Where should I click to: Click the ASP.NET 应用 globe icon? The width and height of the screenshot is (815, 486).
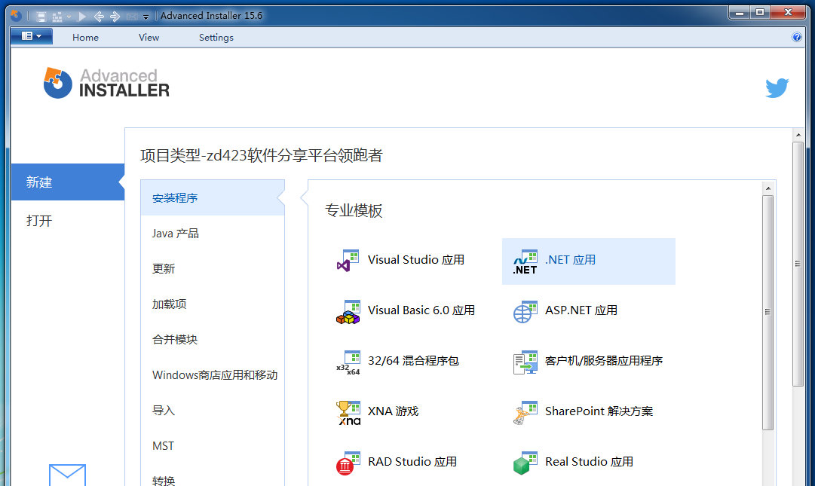525,311
